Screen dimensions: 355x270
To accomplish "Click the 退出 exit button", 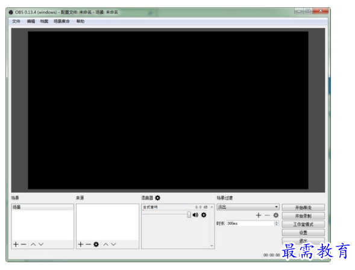I will click(303, 240).
